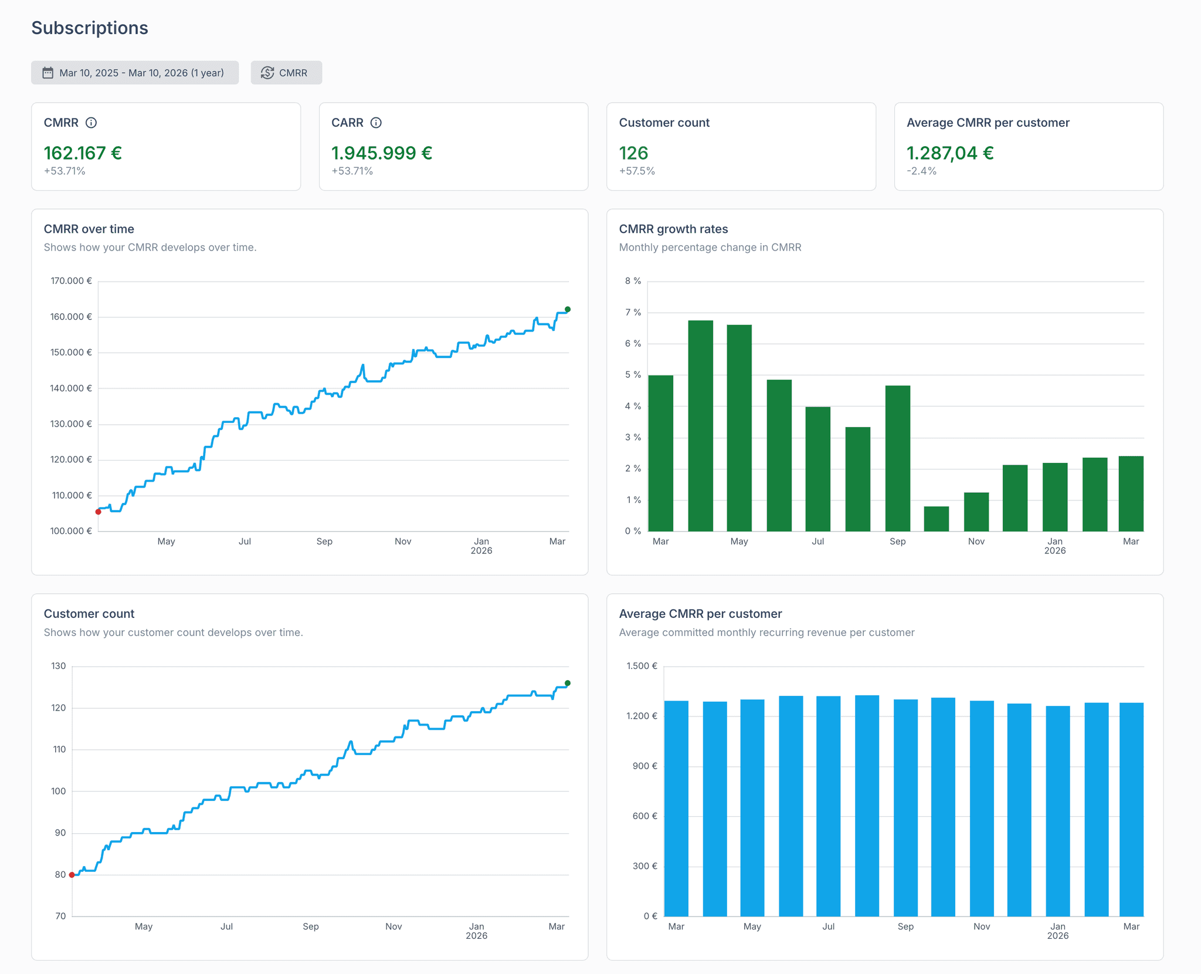Click the green endpoint on Customer count chart
The width and height of the screenshot is (1201, 974).
tap(567, 683)
